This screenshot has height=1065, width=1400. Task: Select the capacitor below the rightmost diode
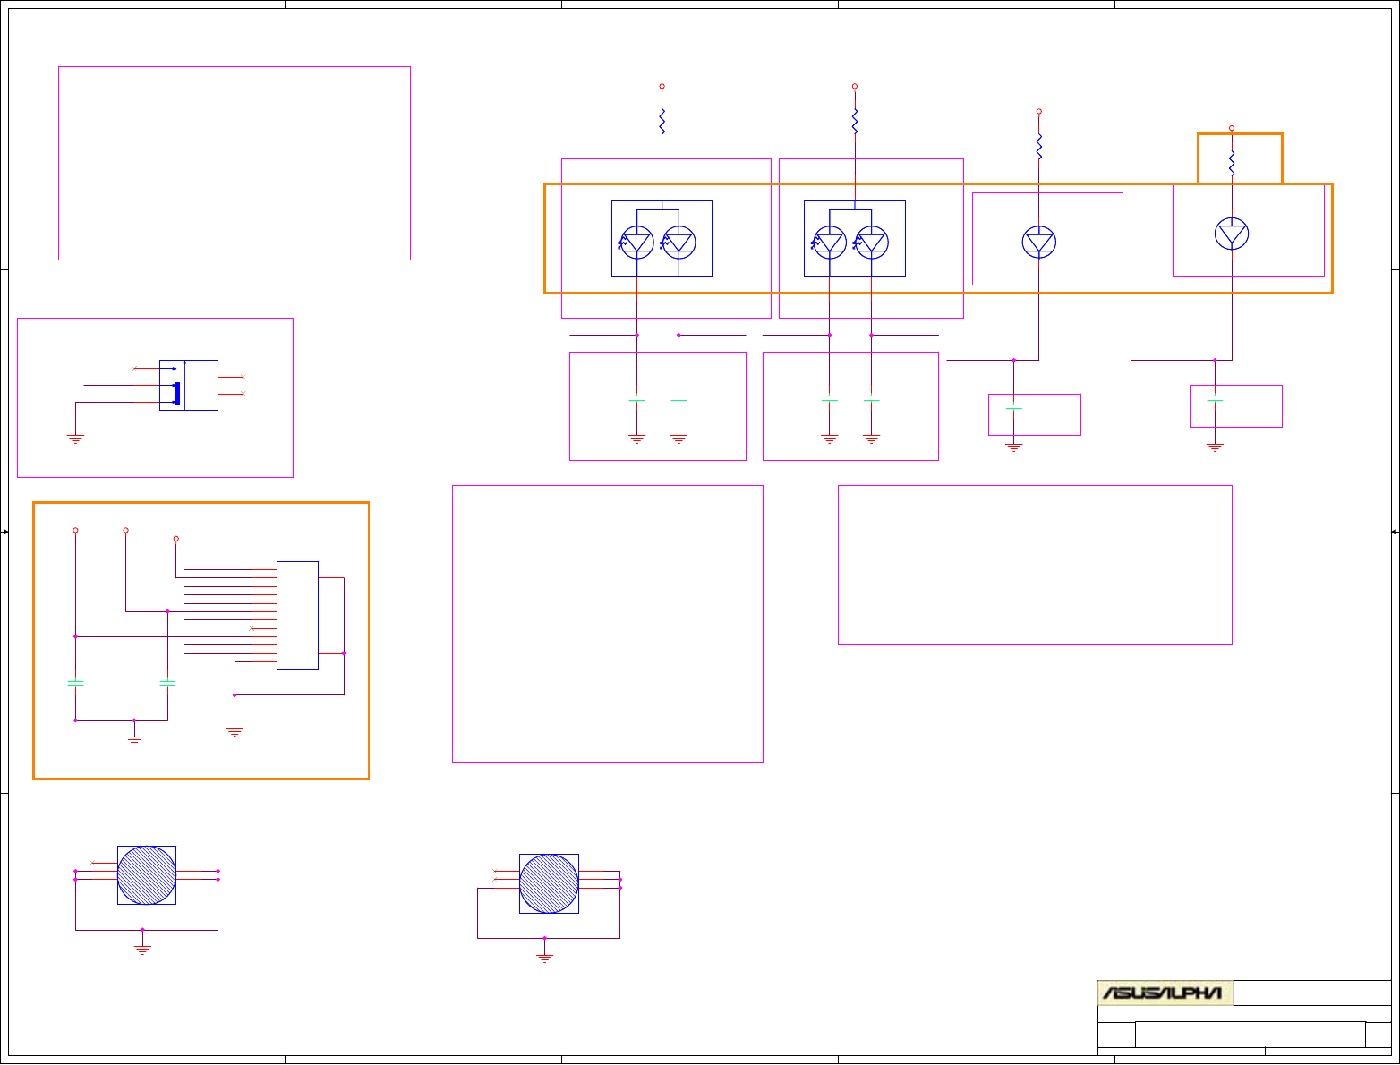pyautogui.click(x=1215, y=398)
